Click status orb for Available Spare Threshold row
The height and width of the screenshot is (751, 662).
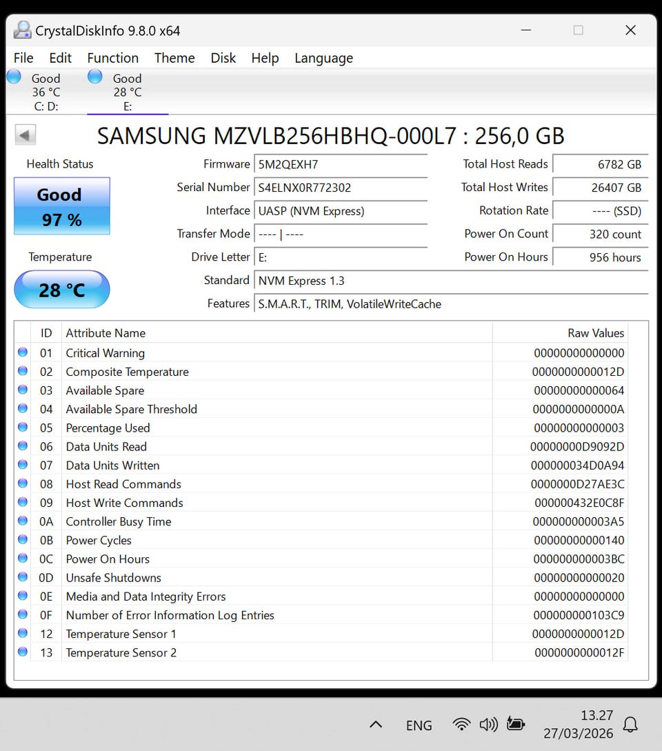pyautogui.click(x=23, y=408)
